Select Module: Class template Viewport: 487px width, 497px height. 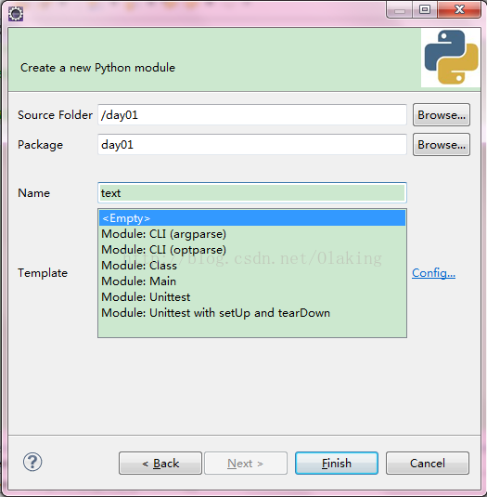coord(252,266)
